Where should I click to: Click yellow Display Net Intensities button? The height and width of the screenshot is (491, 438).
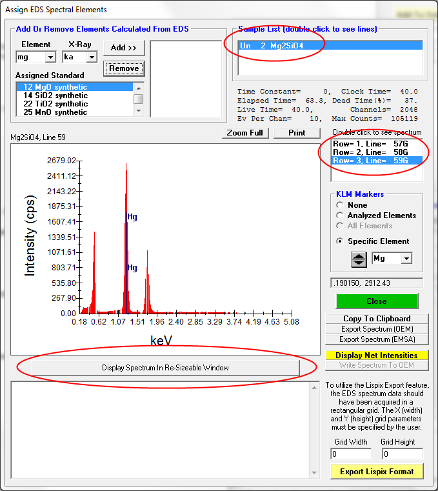coord(377,356)
